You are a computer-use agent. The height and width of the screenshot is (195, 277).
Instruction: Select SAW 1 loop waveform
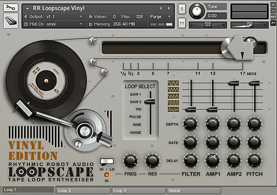tap(136, 94)
